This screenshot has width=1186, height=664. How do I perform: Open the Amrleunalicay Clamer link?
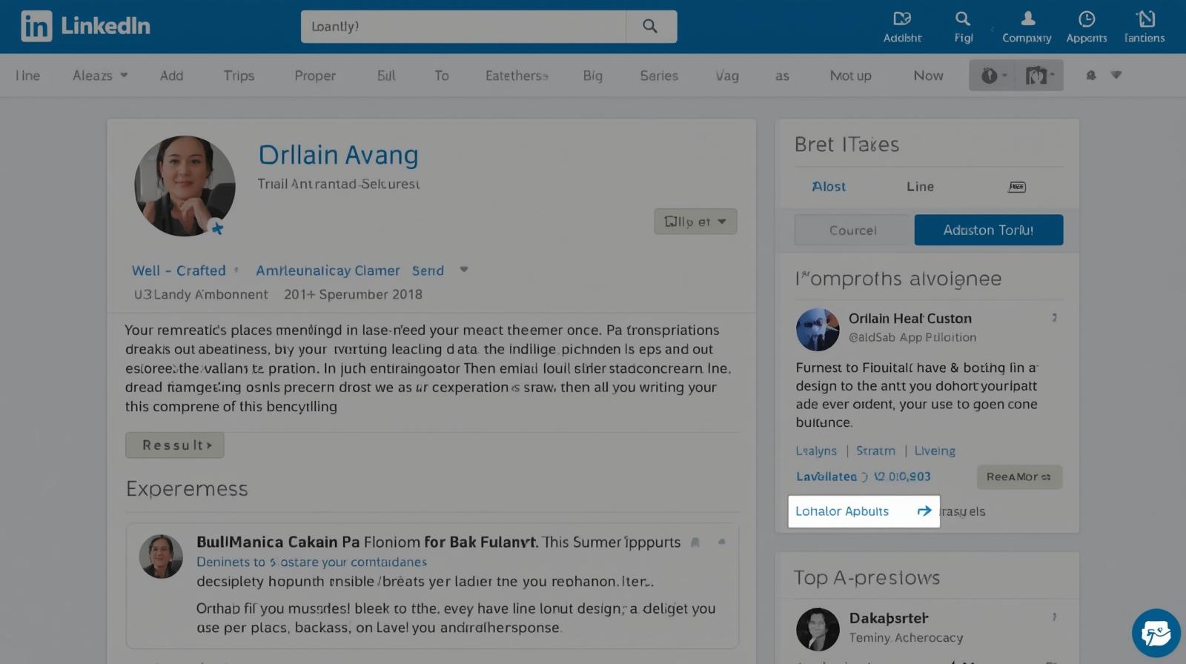tap(328, 270)
